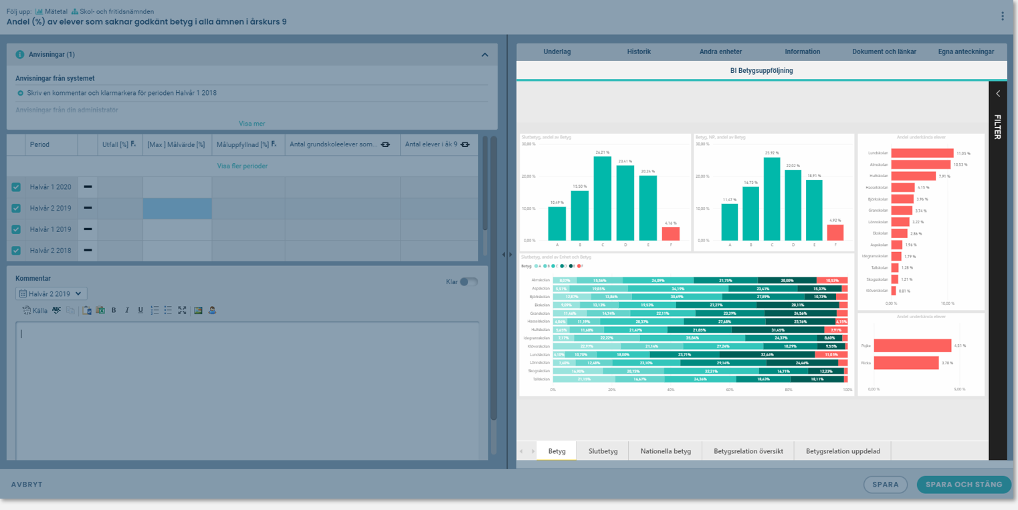The height and width of the screenshot is (510, 1018).
Task: Click link icon by Antal elever i åk 9
Action: [x=465, y=144]
